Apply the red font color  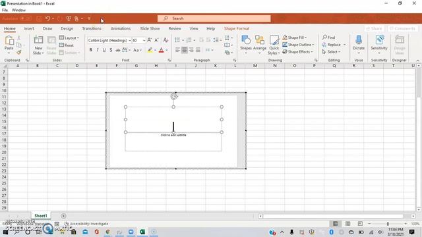tap(161, 50)
